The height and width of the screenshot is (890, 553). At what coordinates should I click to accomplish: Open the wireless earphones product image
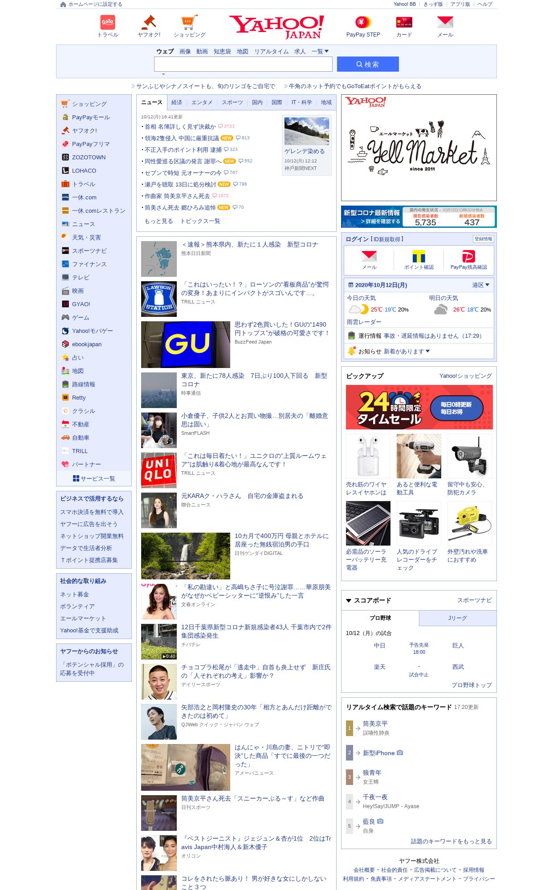tap(368, 456)
